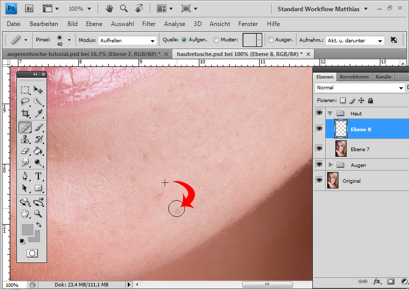Viewport: 409px width, 290px height.
Task: Click the Zoom tool in toolbox
Action: click(38, 213)
